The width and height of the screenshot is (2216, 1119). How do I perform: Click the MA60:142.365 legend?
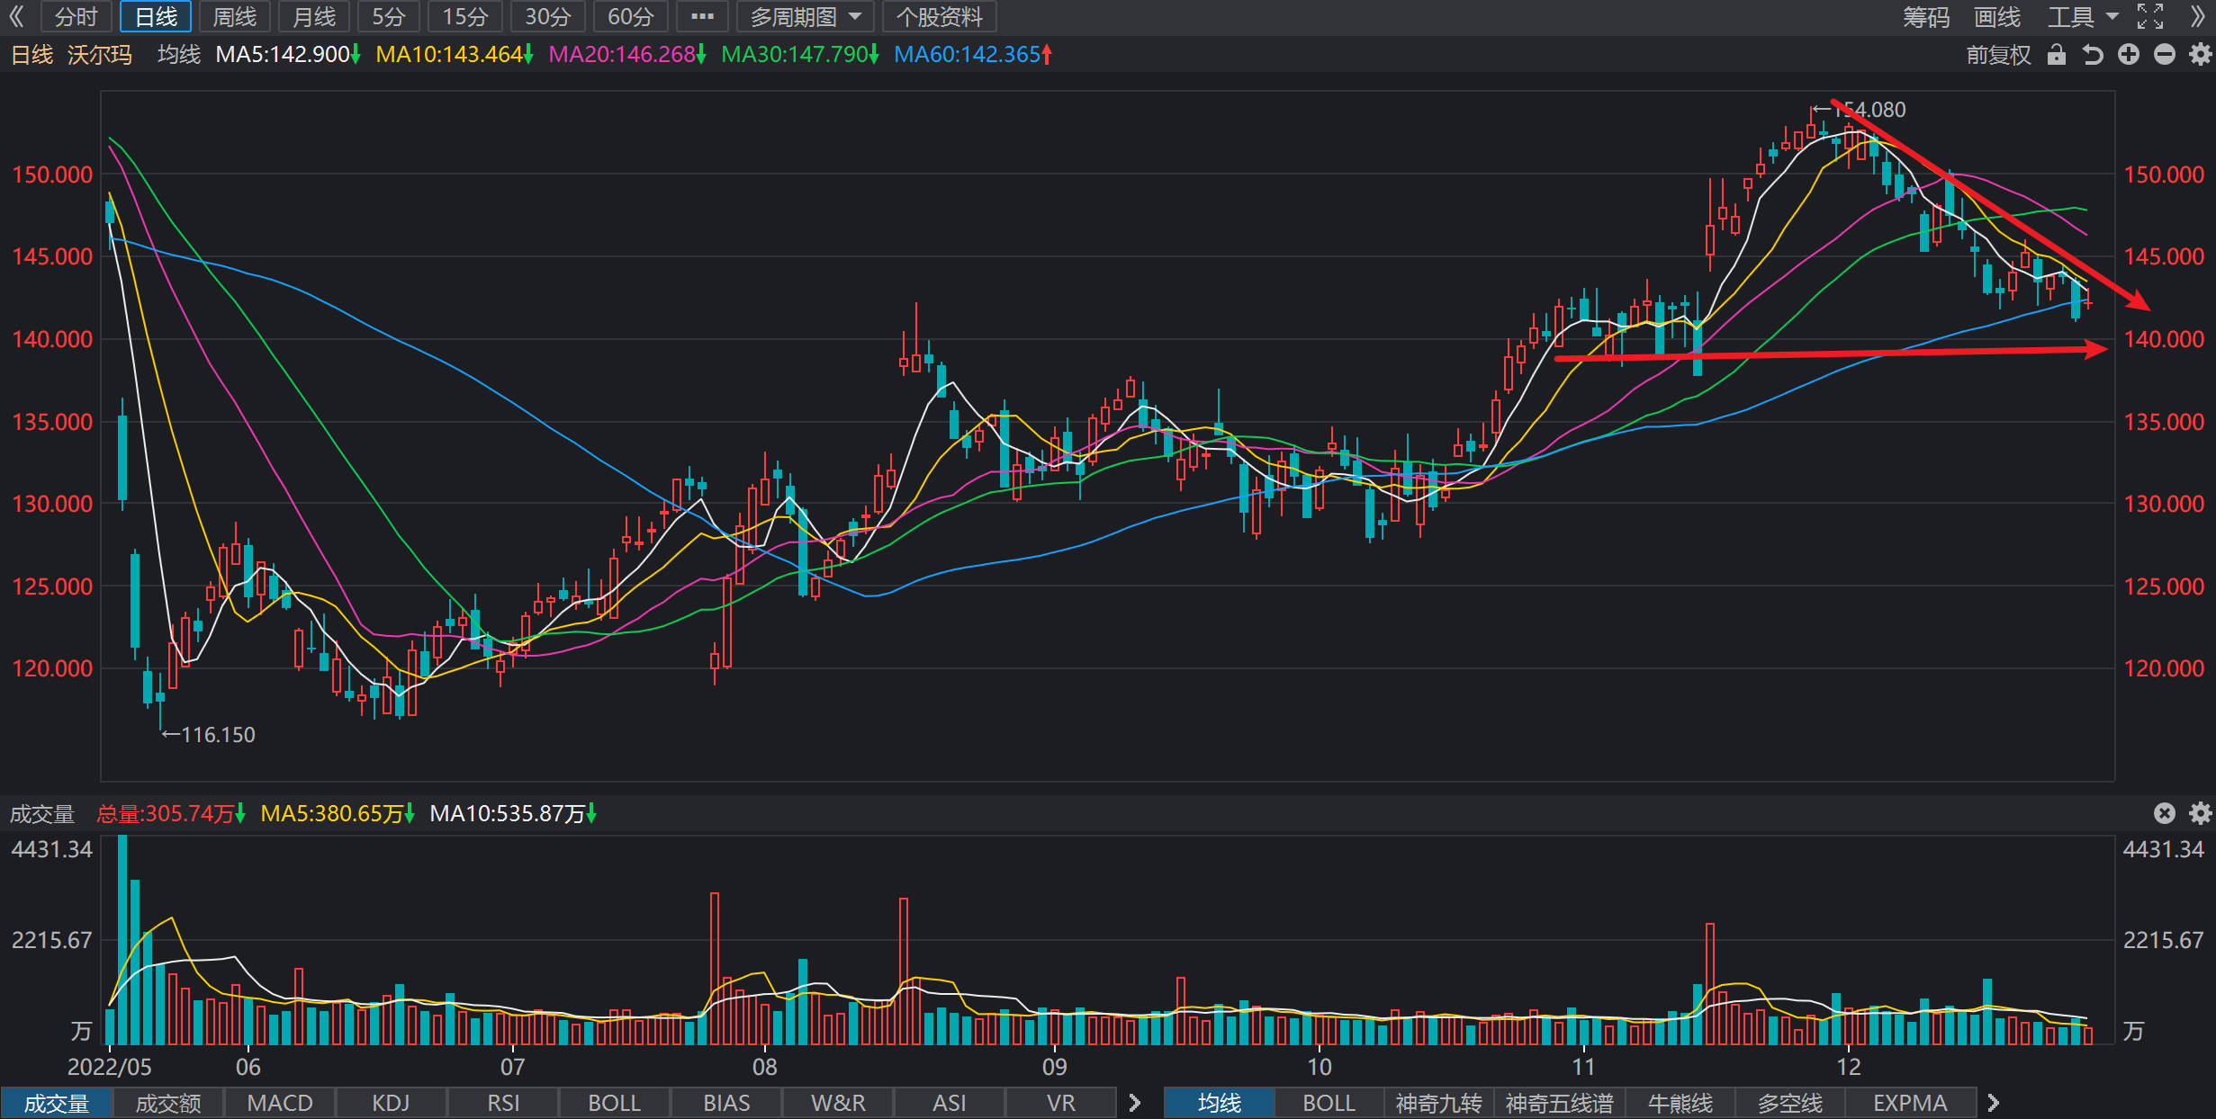coord(973,55)
